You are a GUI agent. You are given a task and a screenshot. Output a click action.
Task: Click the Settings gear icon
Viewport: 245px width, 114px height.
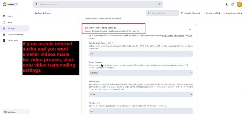click(4, 29)
